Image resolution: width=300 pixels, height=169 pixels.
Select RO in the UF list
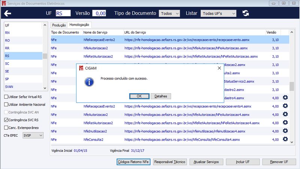(23, 40)
